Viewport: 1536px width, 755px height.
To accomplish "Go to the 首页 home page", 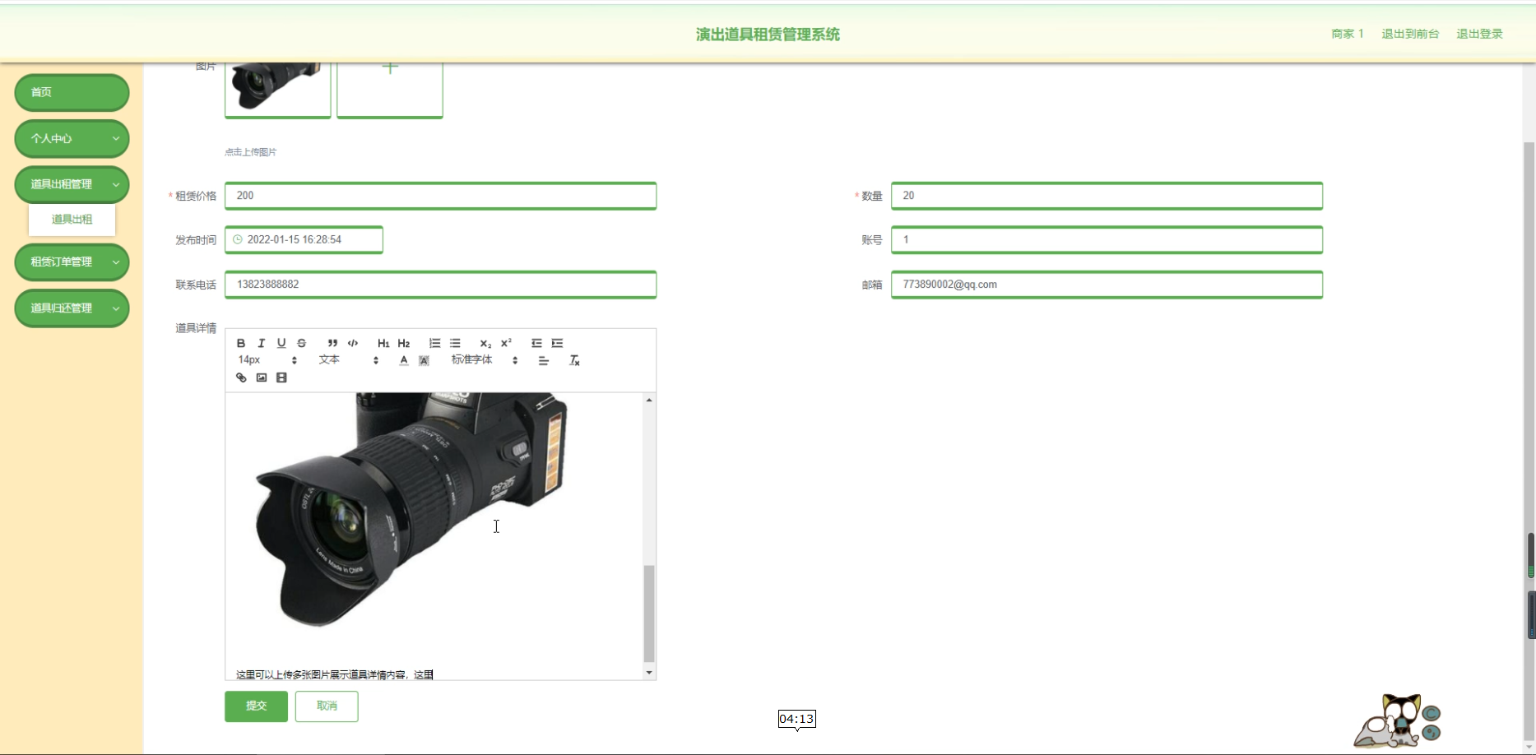I will coord(72,92).
